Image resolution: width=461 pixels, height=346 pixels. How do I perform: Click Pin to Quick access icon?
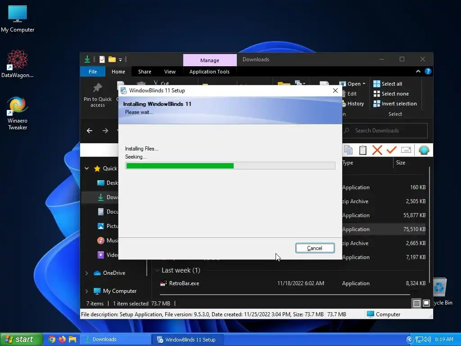tap(98, 96)
